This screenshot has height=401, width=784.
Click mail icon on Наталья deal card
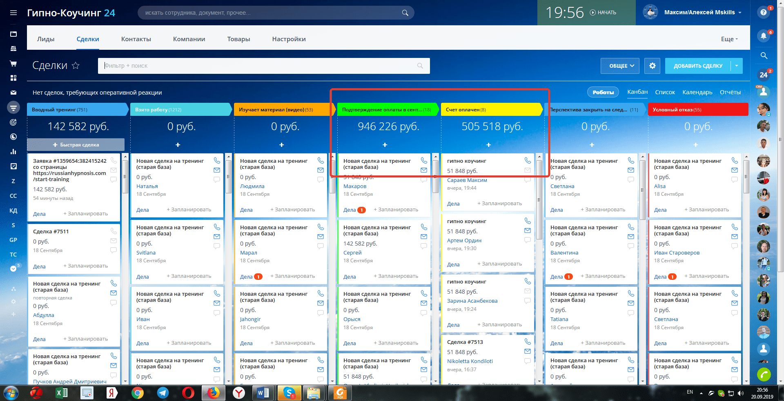(217, 170)
